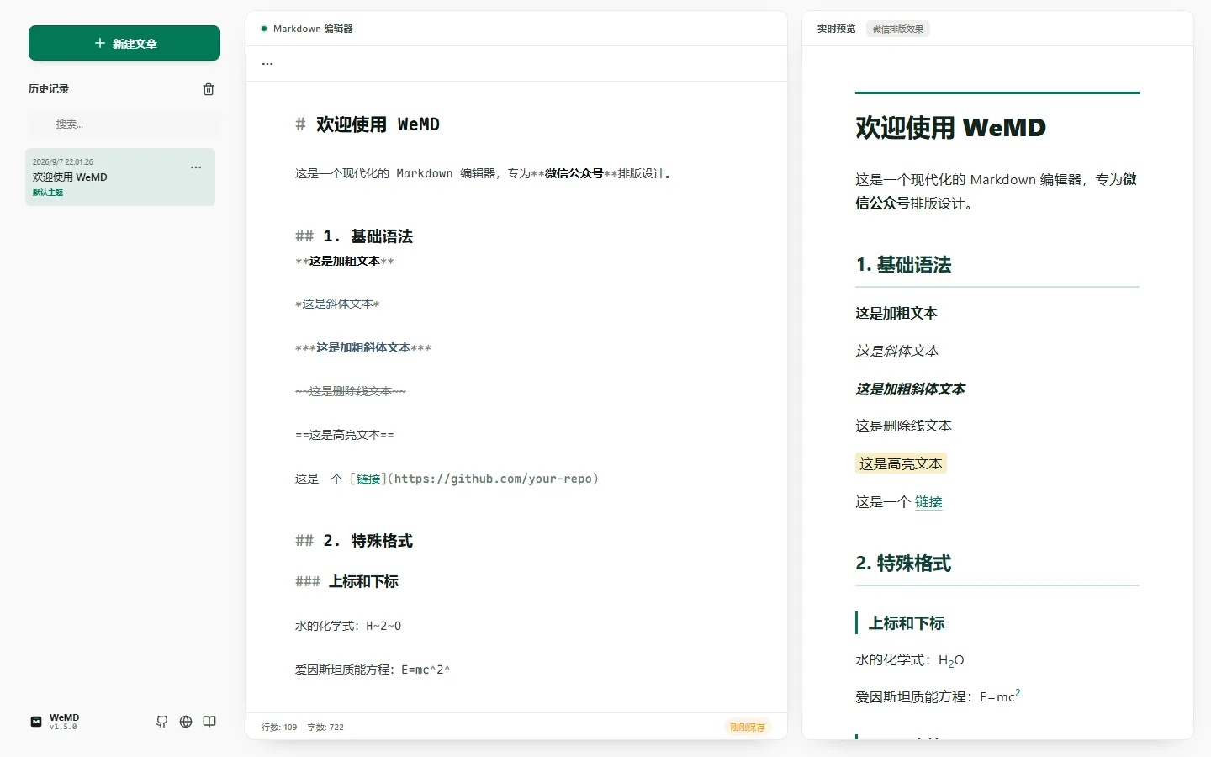Open the three-dot menu on the history entry
1211x757 pixels.
(196, 167)
